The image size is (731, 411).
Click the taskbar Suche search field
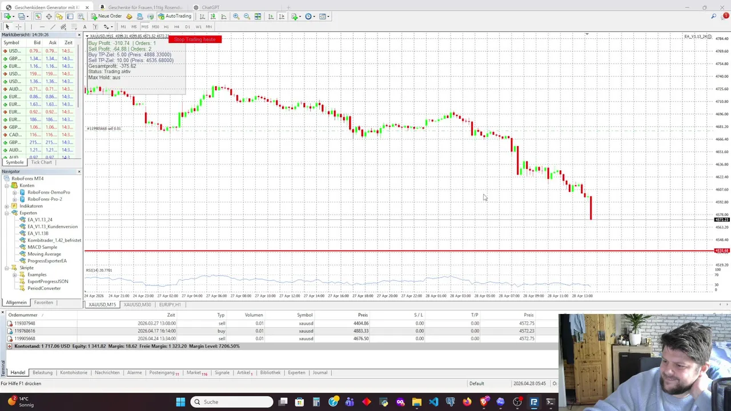232,402
